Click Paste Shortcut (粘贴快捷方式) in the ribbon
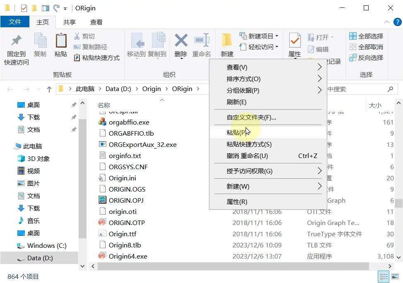The image size is (403, 283). (97, 58)
